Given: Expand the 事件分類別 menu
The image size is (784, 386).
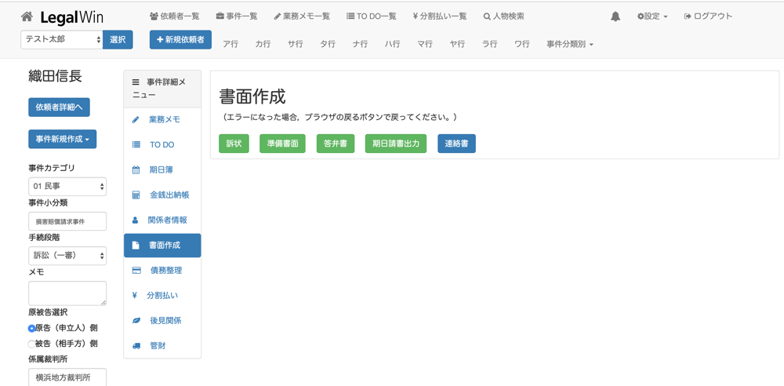Looking at the screenshot, I should coord(569,45).
